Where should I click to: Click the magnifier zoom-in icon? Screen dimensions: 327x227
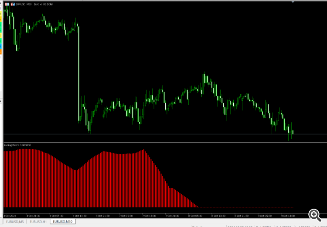pos(315,215)
